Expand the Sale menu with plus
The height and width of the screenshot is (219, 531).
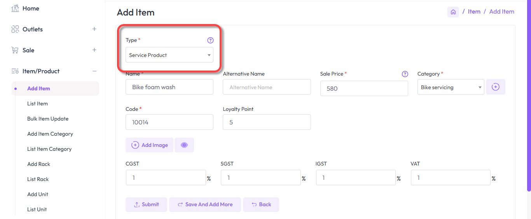(x=94, y=50)
